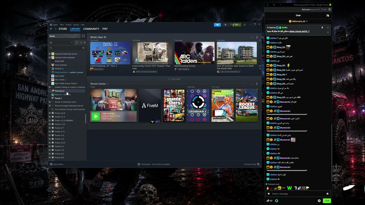Filter ready-to-play games with play icon

pos(85,43)
